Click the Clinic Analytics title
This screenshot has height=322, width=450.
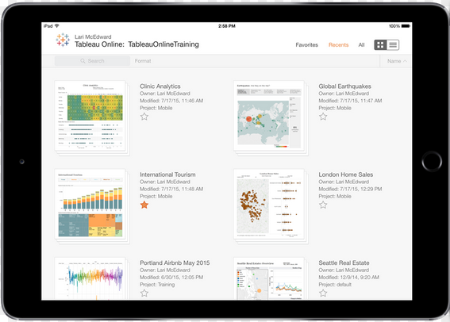160,86
